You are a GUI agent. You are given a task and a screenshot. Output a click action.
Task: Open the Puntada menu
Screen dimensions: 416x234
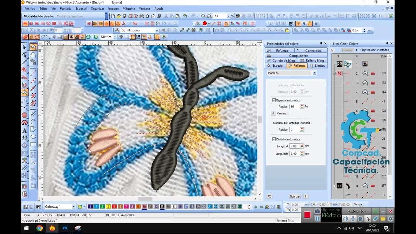[x=66, y=8]
